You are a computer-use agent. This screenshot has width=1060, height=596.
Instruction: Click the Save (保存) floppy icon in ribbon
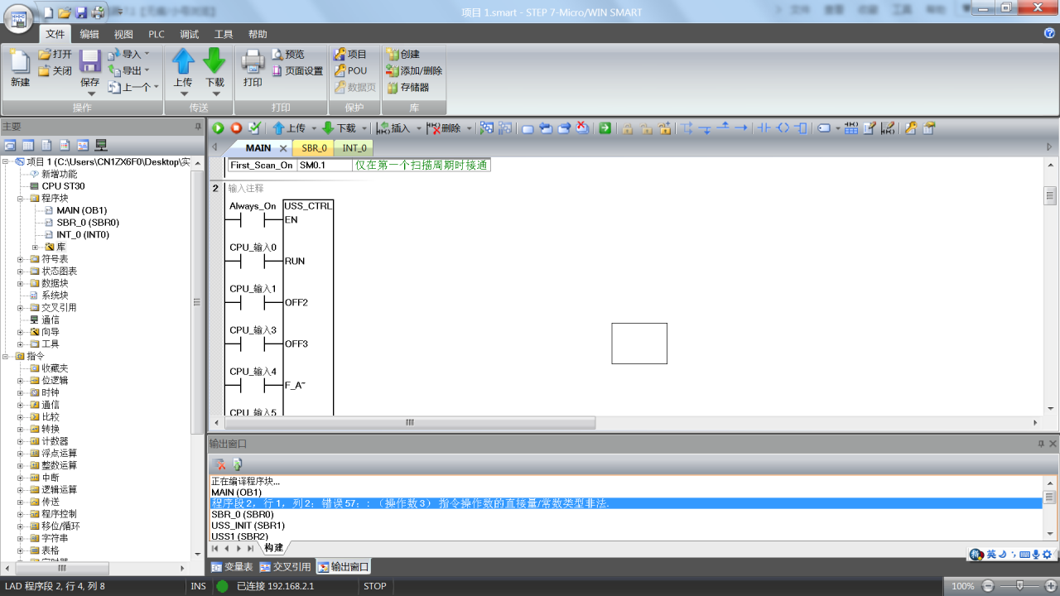(90, 61)
